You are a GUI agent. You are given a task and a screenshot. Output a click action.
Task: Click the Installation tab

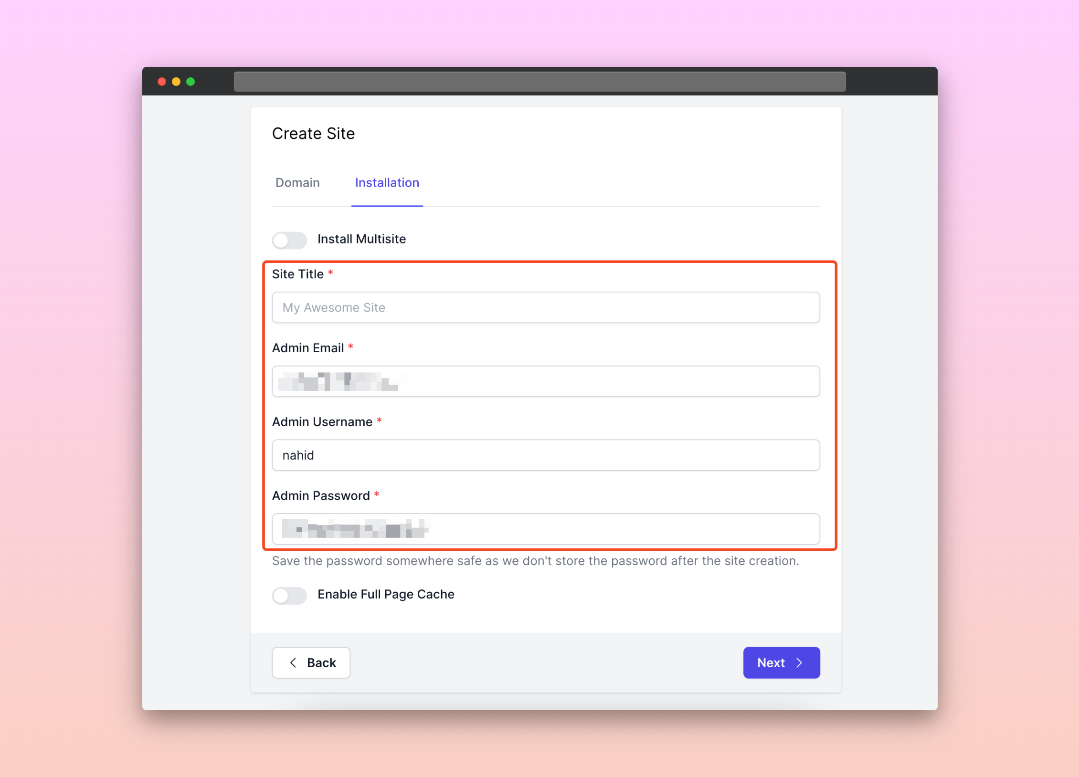pyautogui.click(x=385, y=182)
